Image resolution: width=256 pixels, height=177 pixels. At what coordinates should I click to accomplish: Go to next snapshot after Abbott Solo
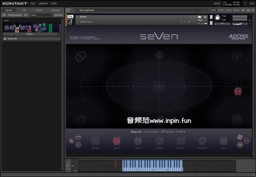click(x=185, y=22)
